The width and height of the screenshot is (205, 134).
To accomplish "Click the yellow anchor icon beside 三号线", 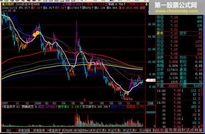I will pyautogui.click(x=147, y=4).
